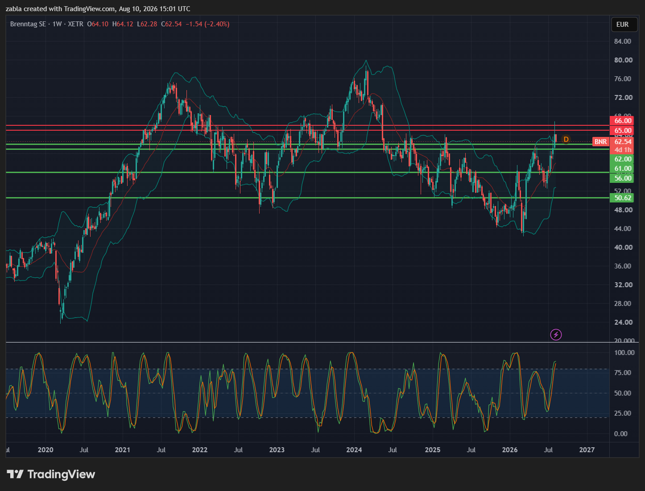
Task: Select the red 66.00 price label
Action: pyautogui.click(x=622, y=121)
